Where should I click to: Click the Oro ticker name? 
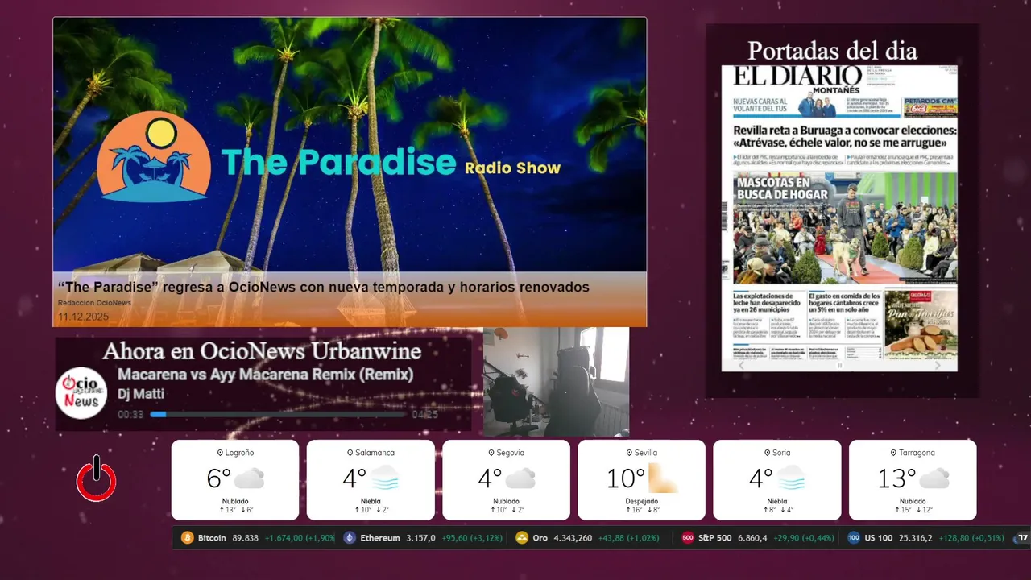coord(540,538)
